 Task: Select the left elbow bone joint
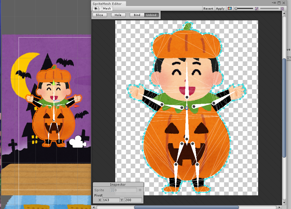[x=162, y=105]
